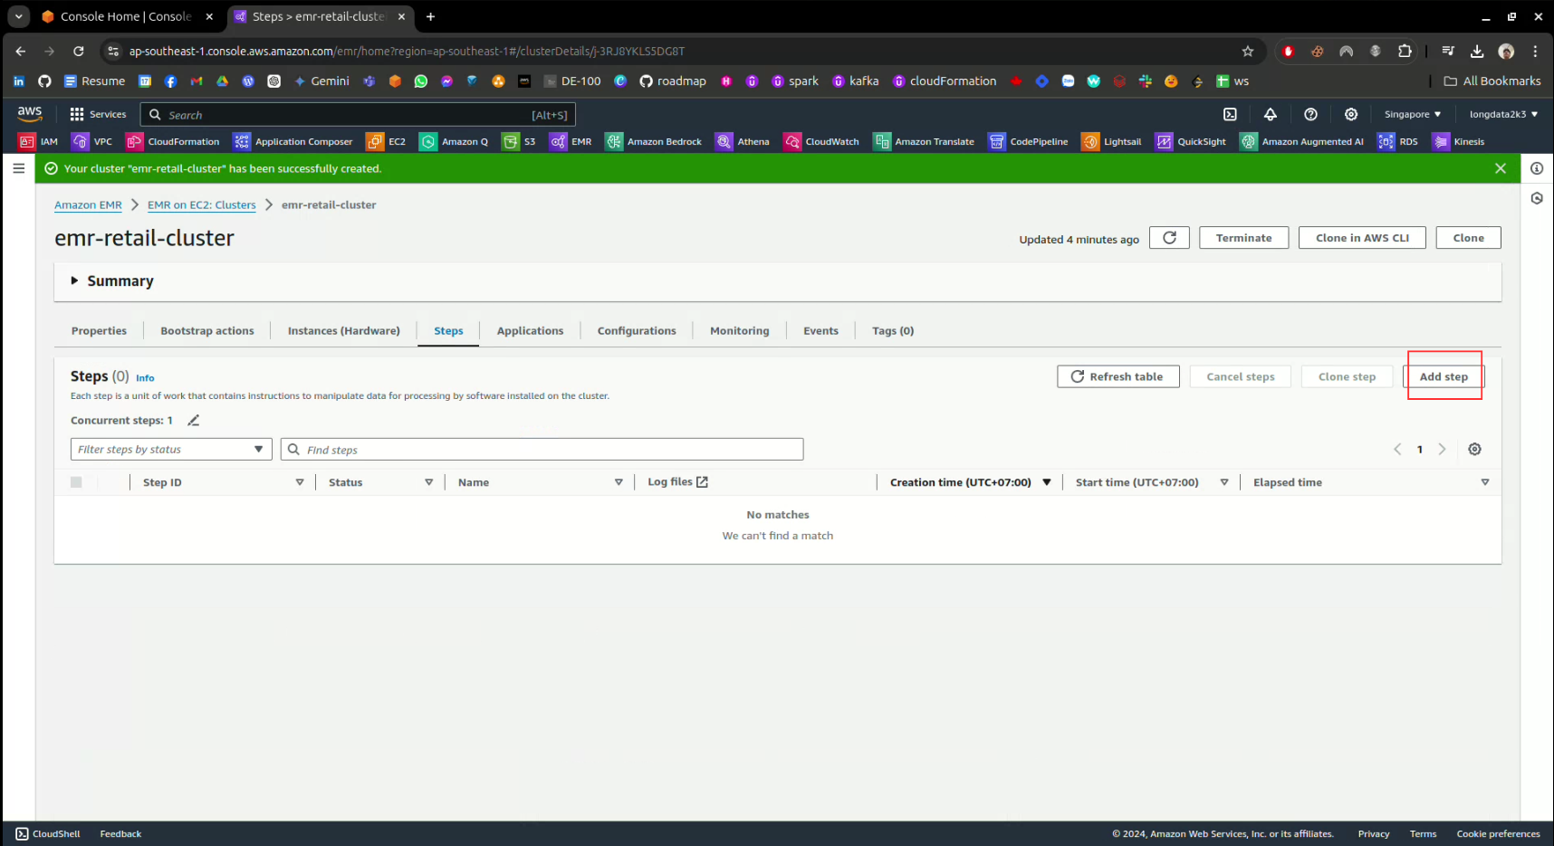Viewport: 1554px width, 846px height.
Task: Sort by Creation time column
Action: pyautogui.click(x=960, y=483)
